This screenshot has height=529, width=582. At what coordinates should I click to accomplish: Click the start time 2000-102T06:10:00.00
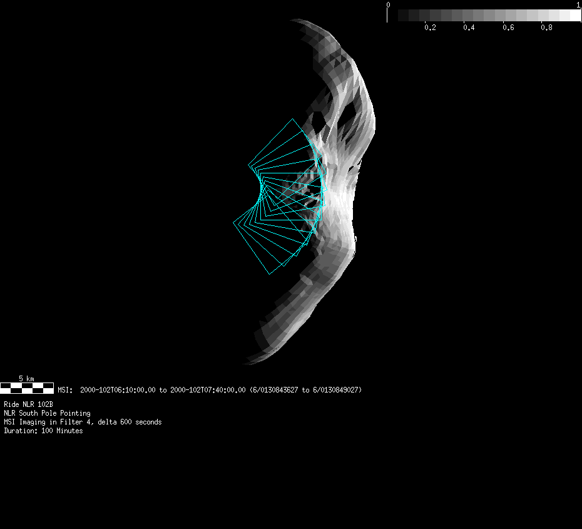(118, 390)
